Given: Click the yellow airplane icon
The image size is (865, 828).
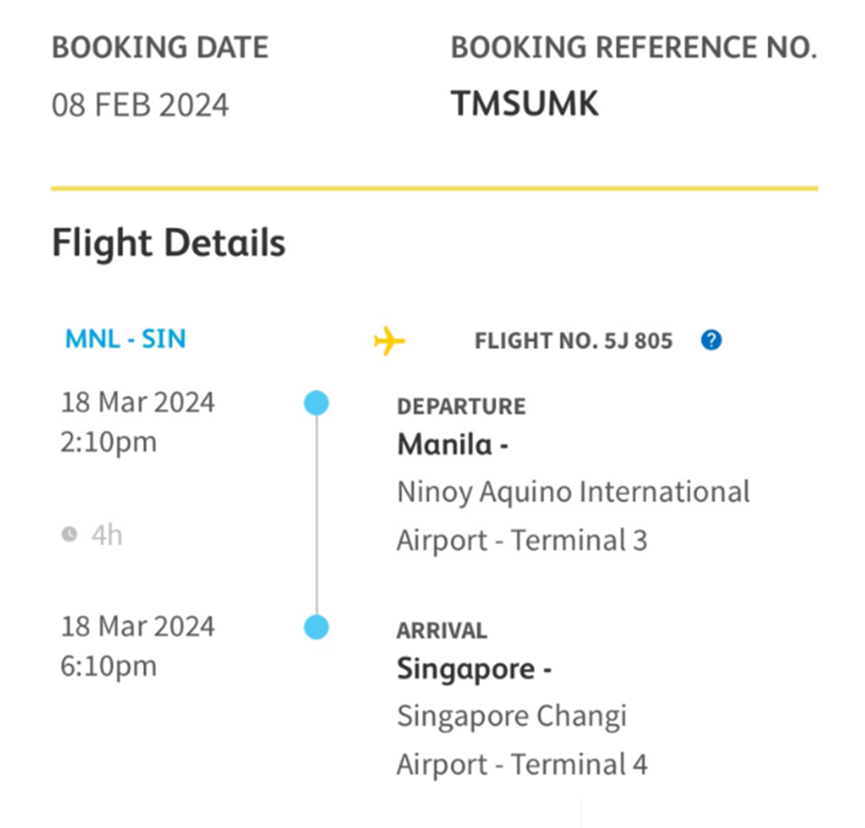Looking at the screenshot, I should pos(389,341).
